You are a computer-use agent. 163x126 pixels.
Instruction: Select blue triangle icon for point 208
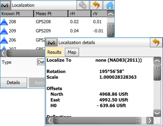(4, 22)
